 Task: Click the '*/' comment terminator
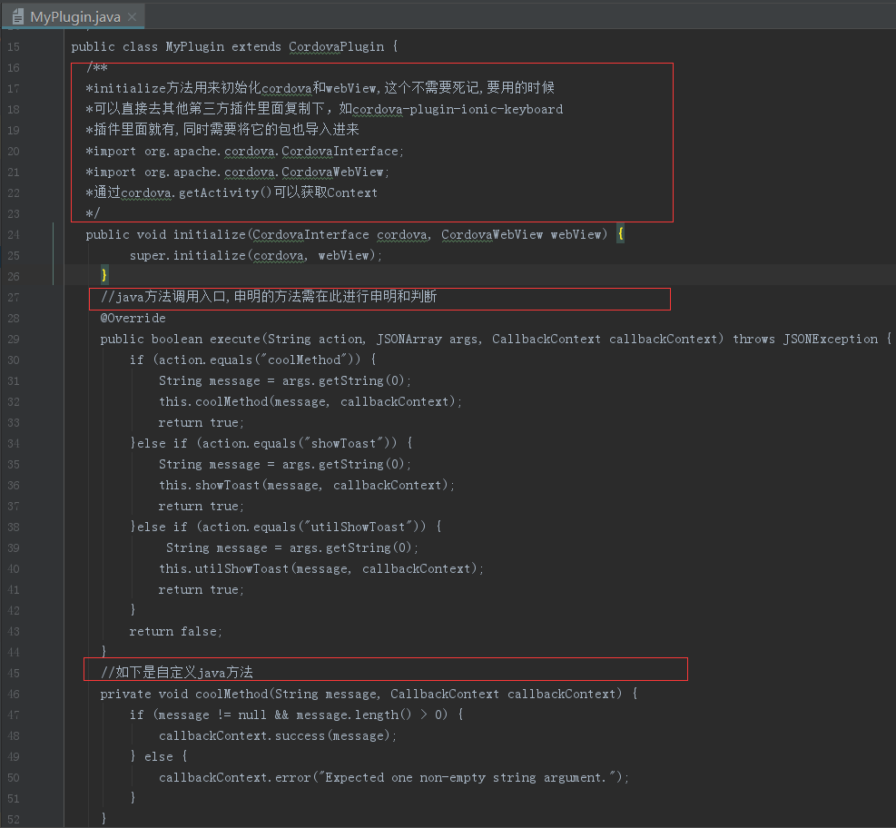click(x=93, y=213)
